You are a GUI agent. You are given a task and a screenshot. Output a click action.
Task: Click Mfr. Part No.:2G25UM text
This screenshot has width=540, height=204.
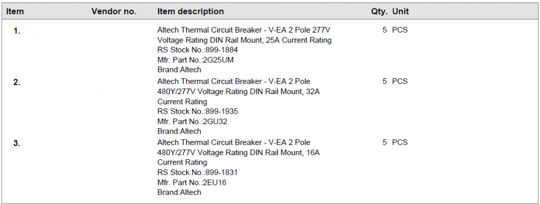[195, 60]
